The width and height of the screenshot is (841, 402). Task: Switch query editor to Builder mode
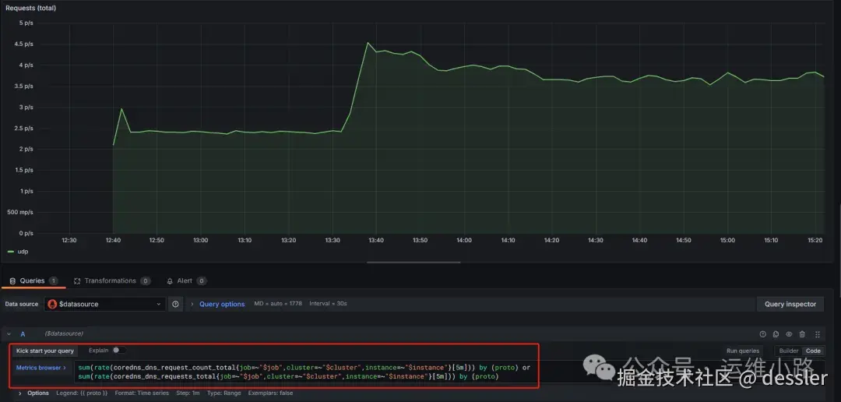coord(788,351)
